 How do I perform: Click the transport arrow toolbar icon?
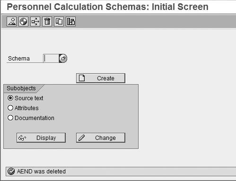35,21
